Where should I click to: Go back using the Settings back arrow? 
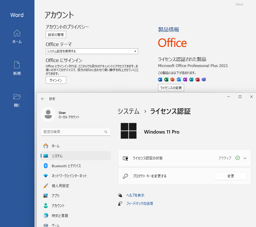43,99
